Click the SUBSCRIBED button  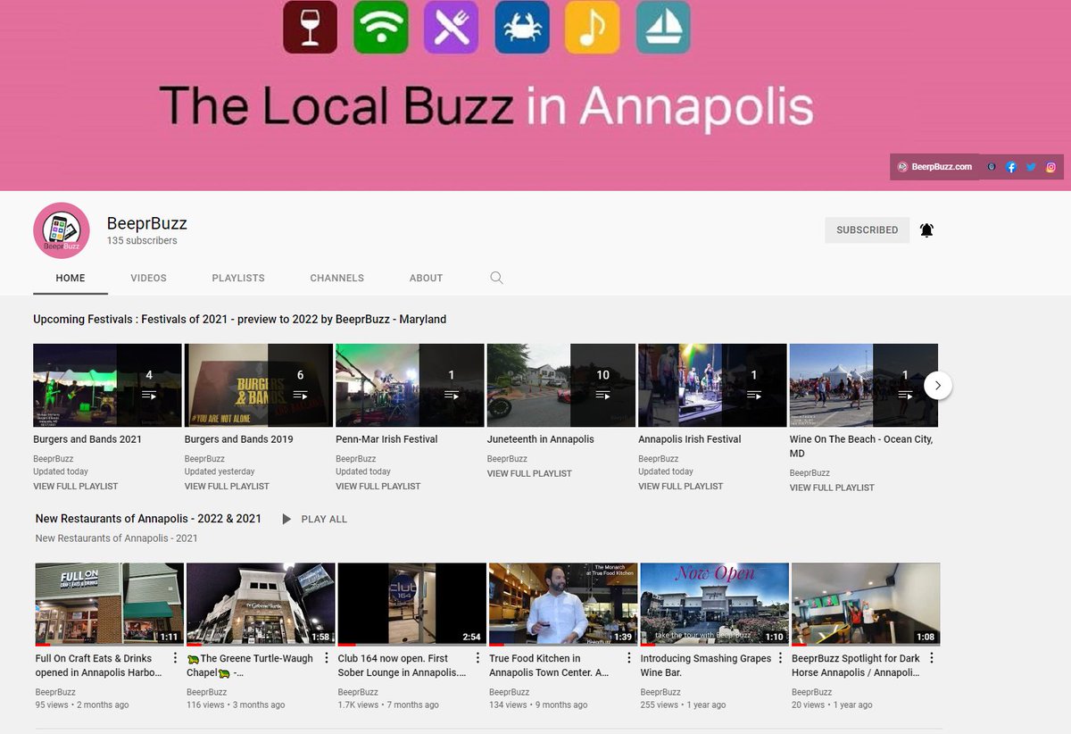[867, 230]
